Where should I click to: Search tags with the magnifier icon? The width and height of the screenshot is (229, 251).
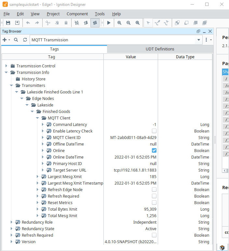coord(16,40)
